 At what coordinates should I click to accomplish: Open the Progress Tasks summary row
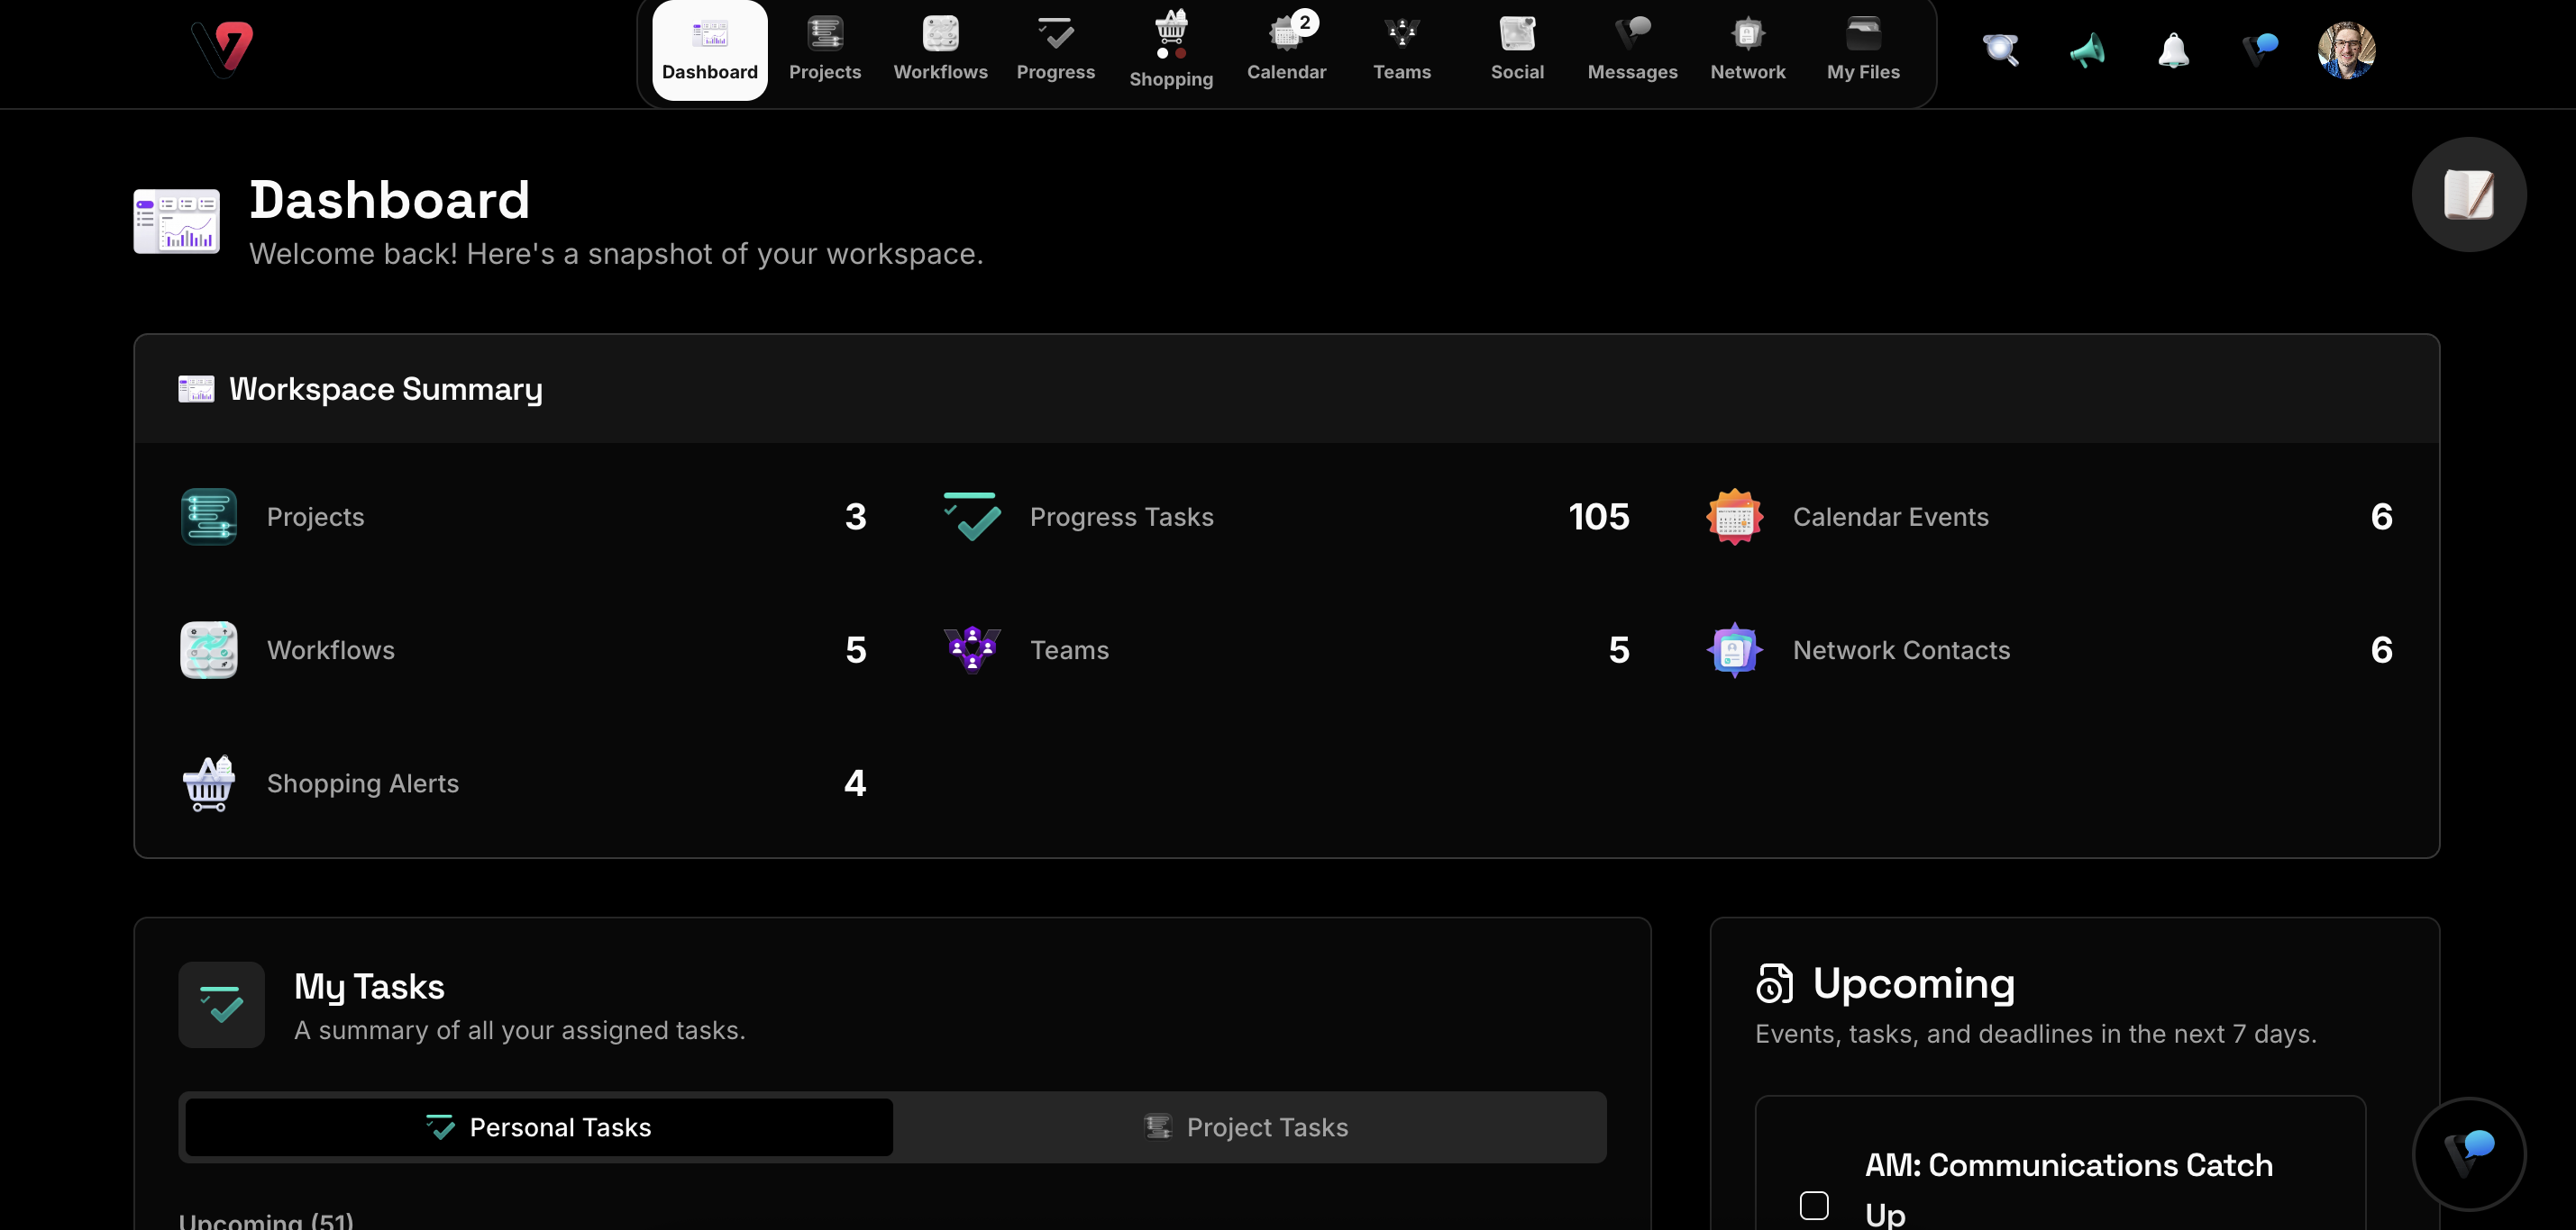[x=1285, y=517]
